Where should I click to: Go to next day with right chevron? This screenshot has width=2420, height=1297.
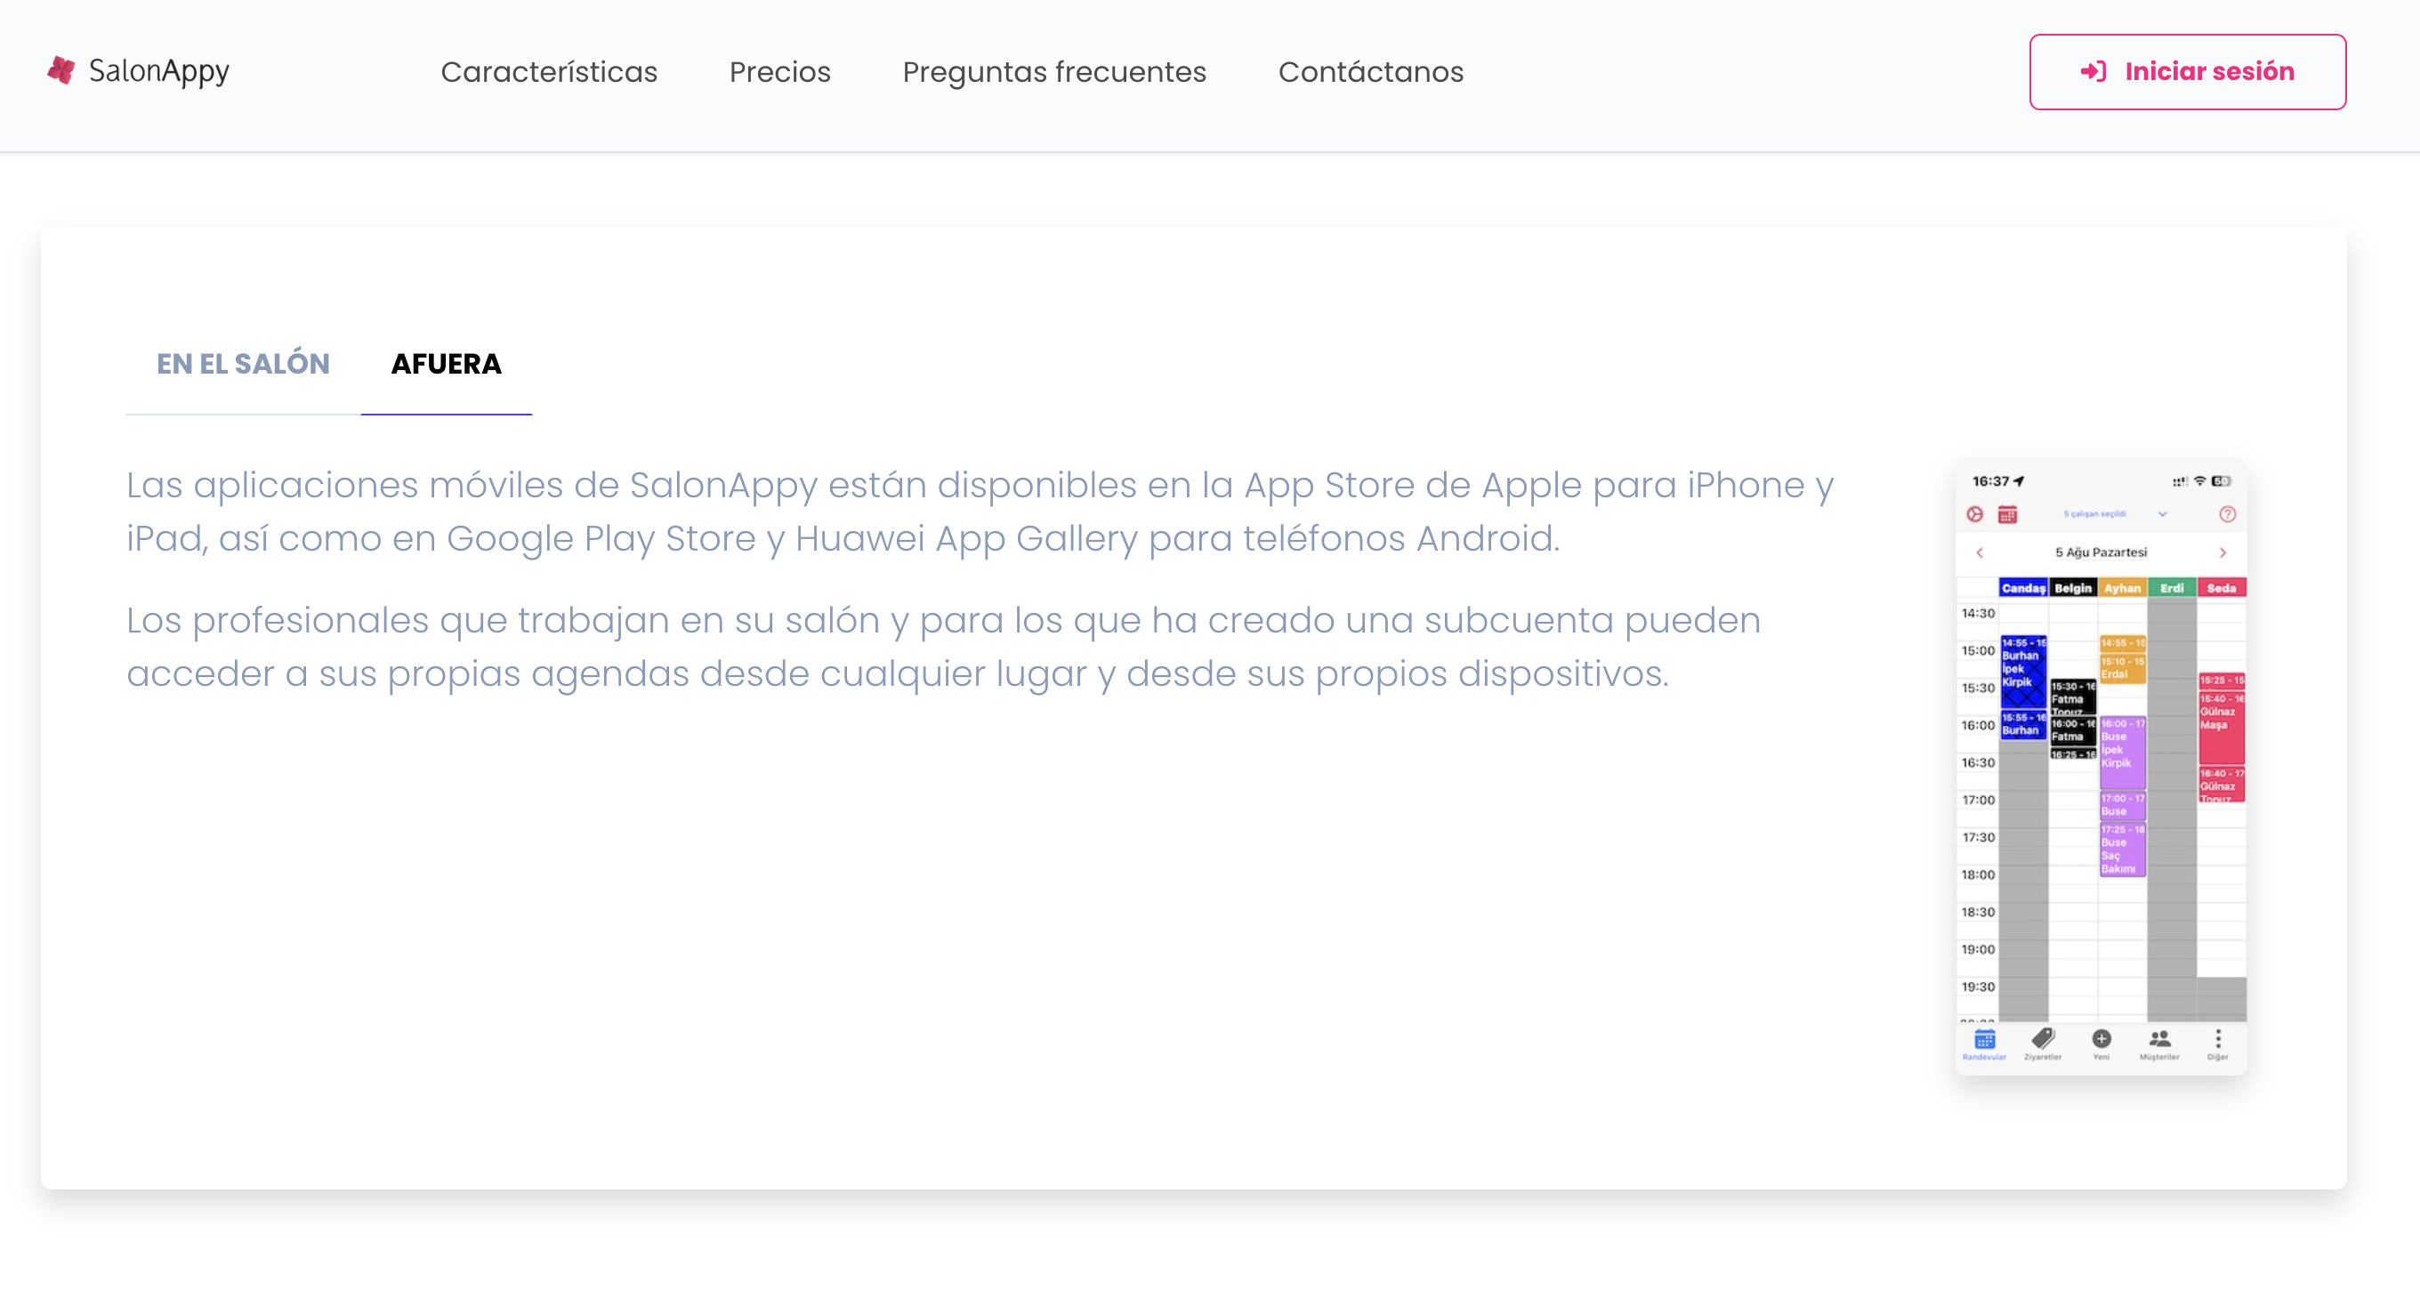[x=2222, y=552]
